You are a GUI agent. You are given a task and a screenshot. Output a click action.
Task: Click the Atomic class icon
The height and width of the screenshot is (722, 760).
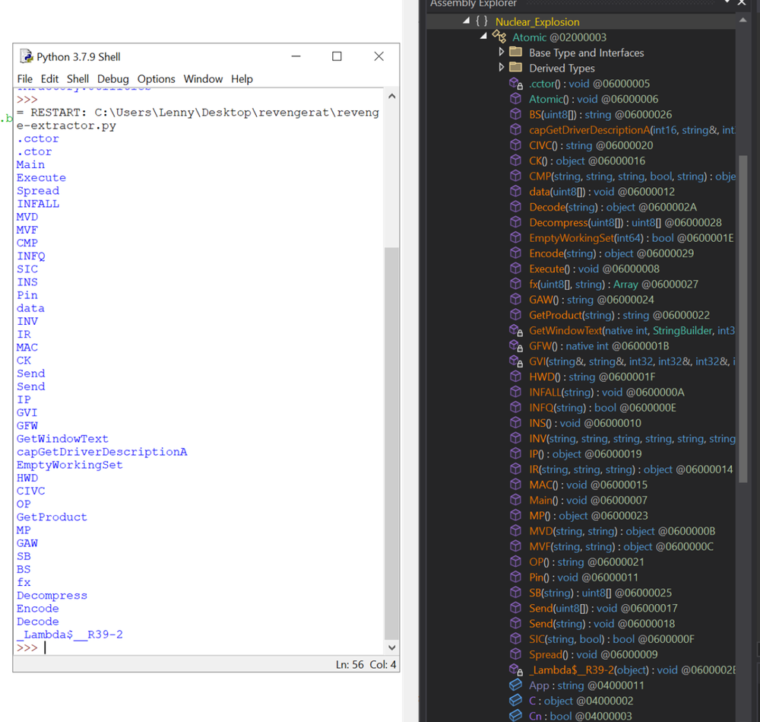(x=499, y=37)
